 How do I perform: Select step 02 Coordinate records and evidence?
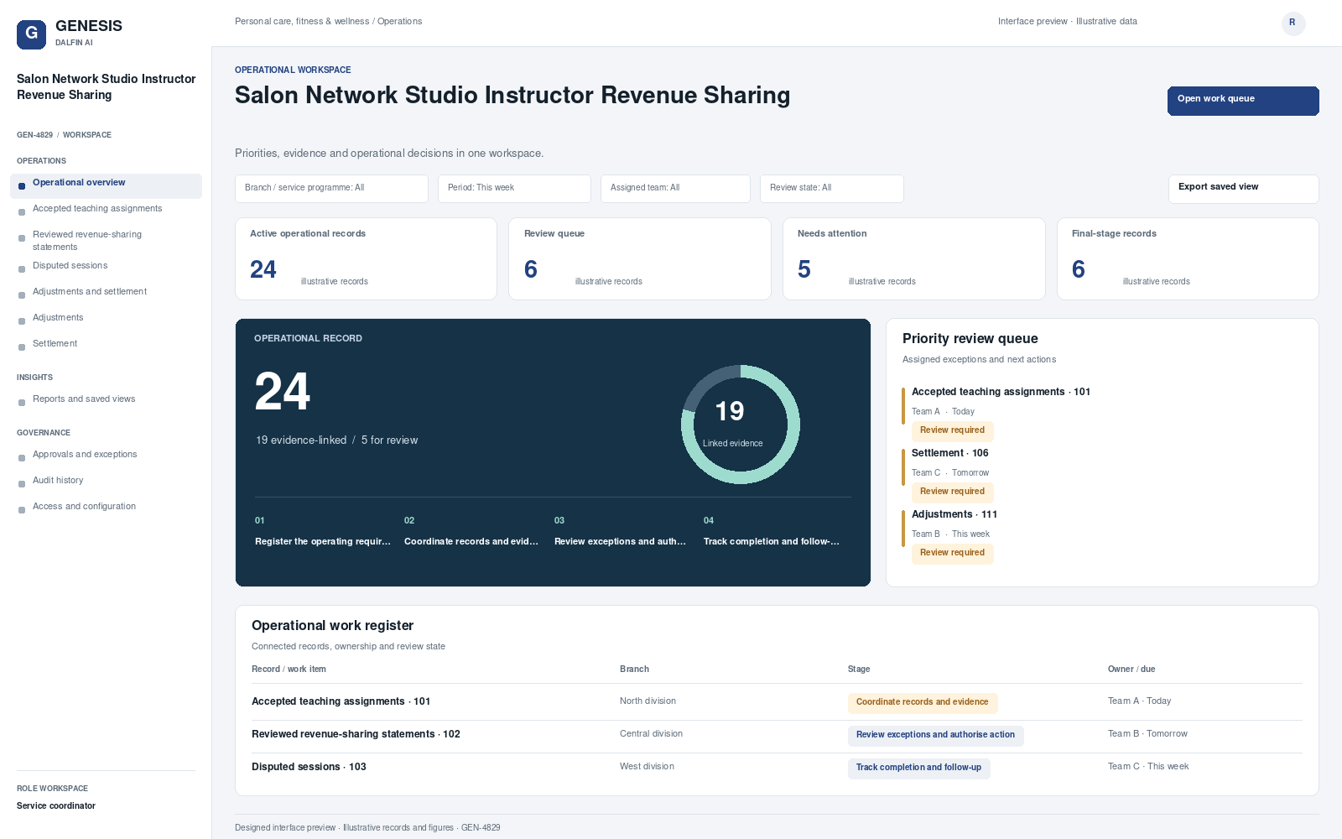[x=472, y=532]
